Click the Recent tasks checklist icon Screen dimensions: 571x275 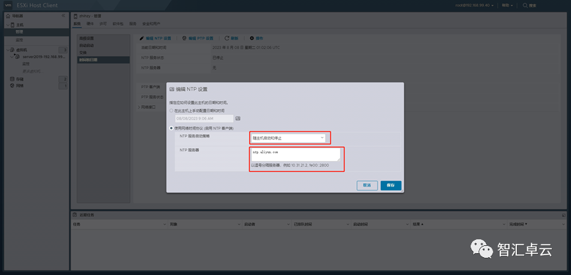75,215
